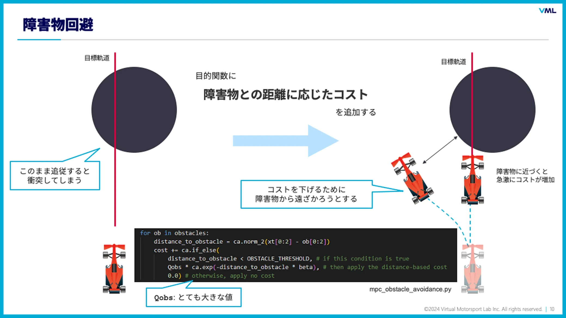This screenshot has height=318, width=566.
Task: Click the コストを下げるために callout box
Action: click(306, 194)
